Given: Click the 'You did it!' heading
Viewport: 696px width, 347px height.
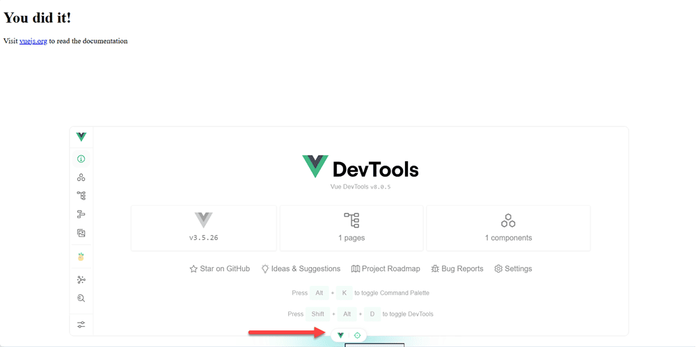Looking at the screenshot, I should tap(38, 18).
